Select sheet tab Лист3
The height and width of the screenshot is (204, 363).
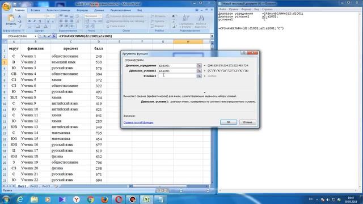[x=46, y=186]
